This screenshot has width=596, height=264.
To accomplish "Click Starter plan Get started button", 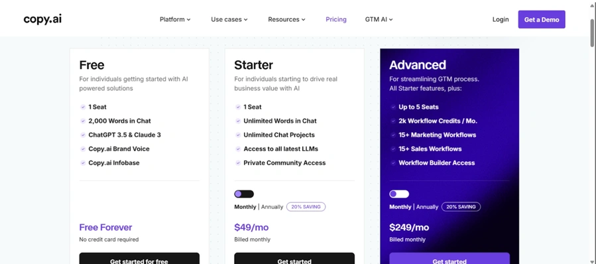I will click(294, 259).
